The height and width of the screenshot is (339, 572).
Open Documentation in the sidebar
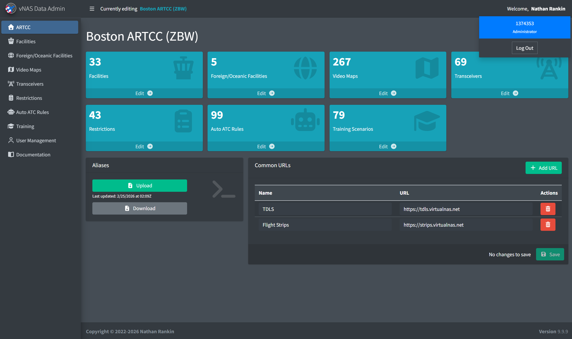tap(40, 155)
